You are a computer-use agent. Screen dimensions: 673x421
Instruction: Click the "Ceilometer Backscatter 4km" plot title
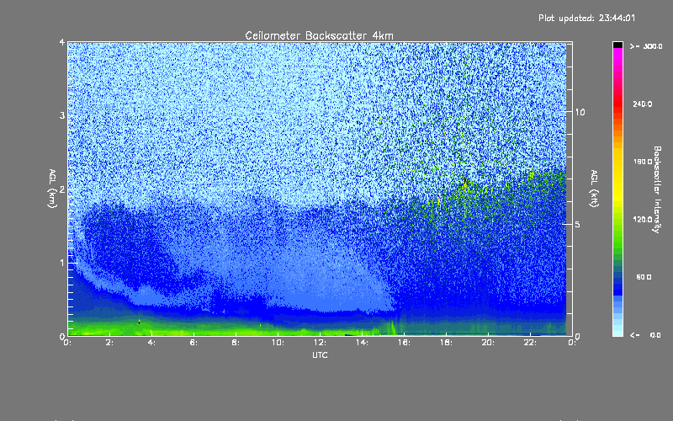[x=319, y=35]
